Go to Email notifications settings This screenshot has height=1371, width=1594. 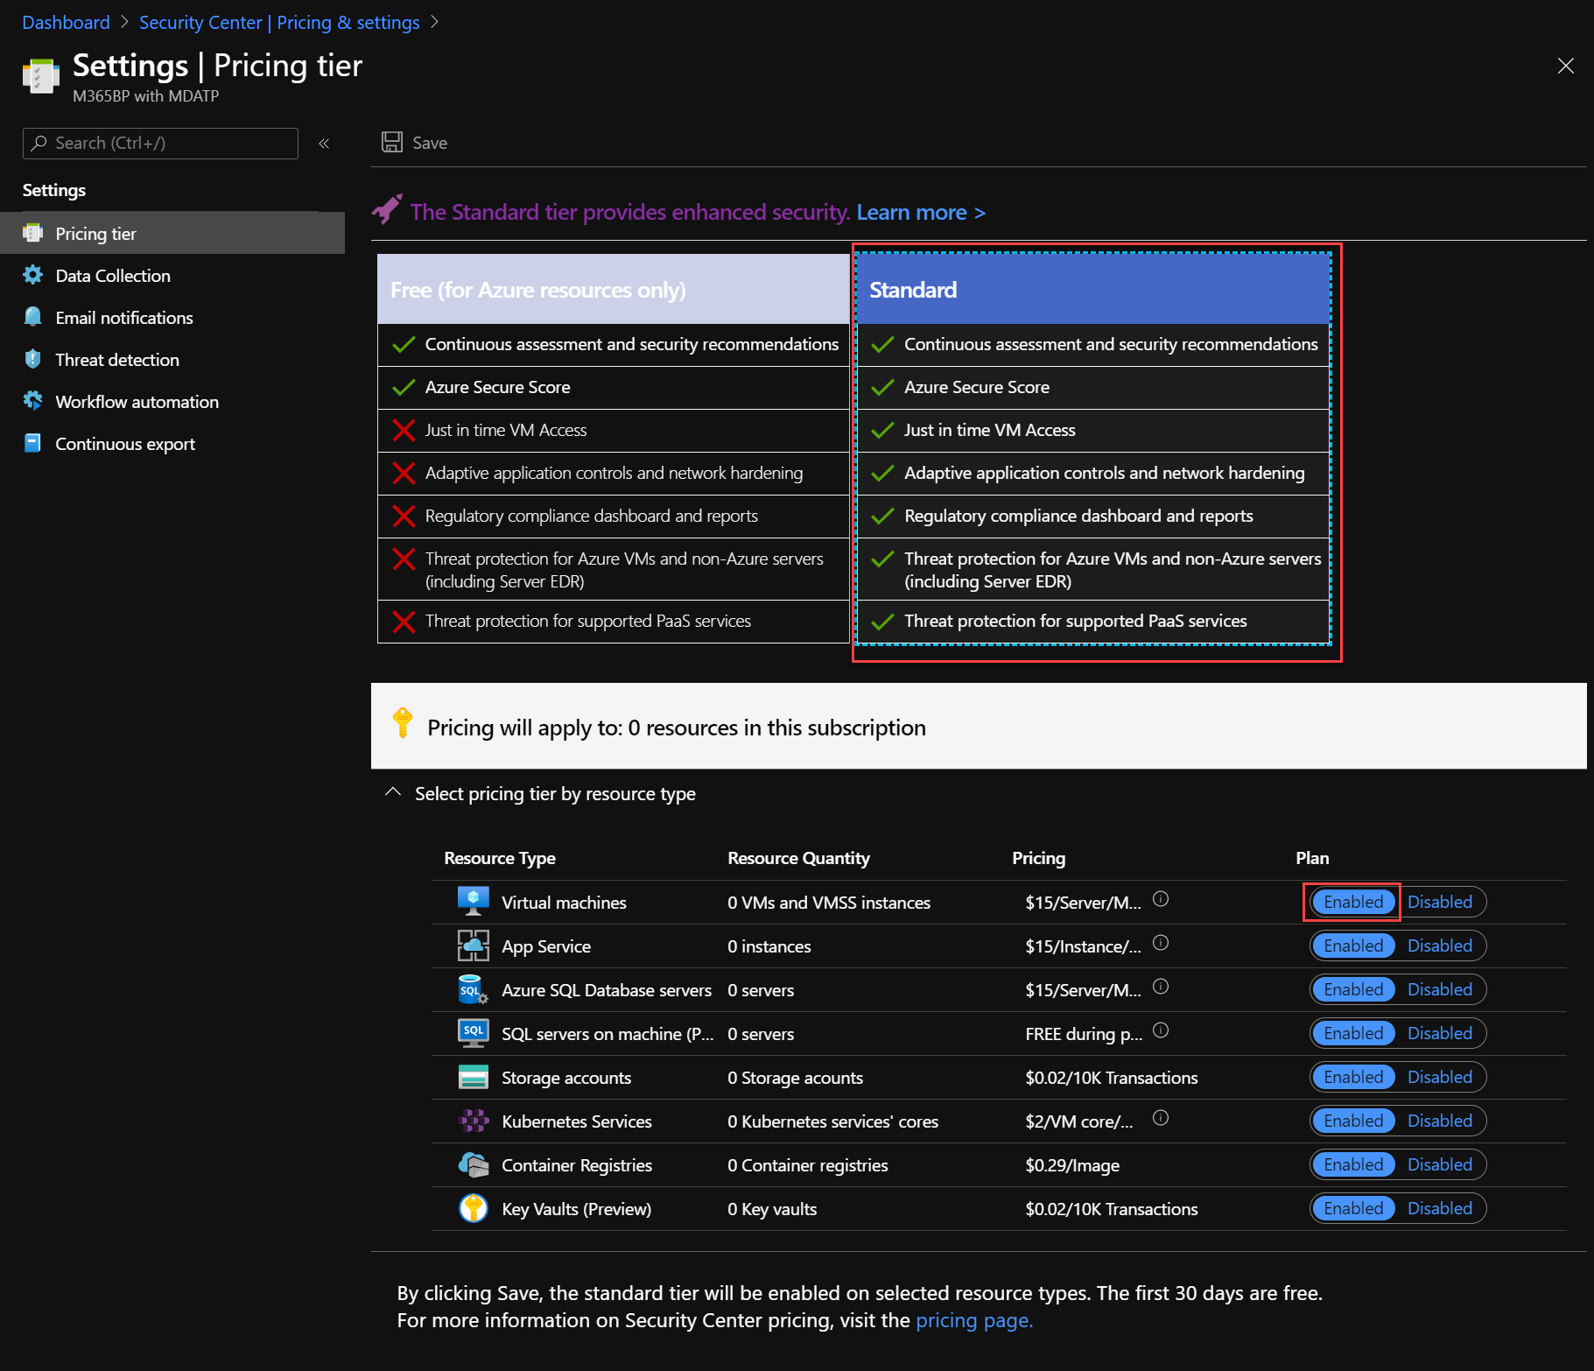(123, 317)
